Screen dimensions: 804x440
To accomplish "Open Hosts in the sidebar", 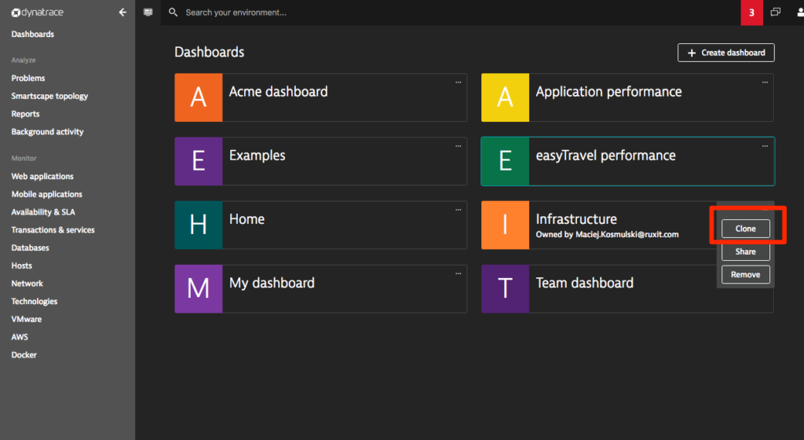I will click(x=21, y=266).
